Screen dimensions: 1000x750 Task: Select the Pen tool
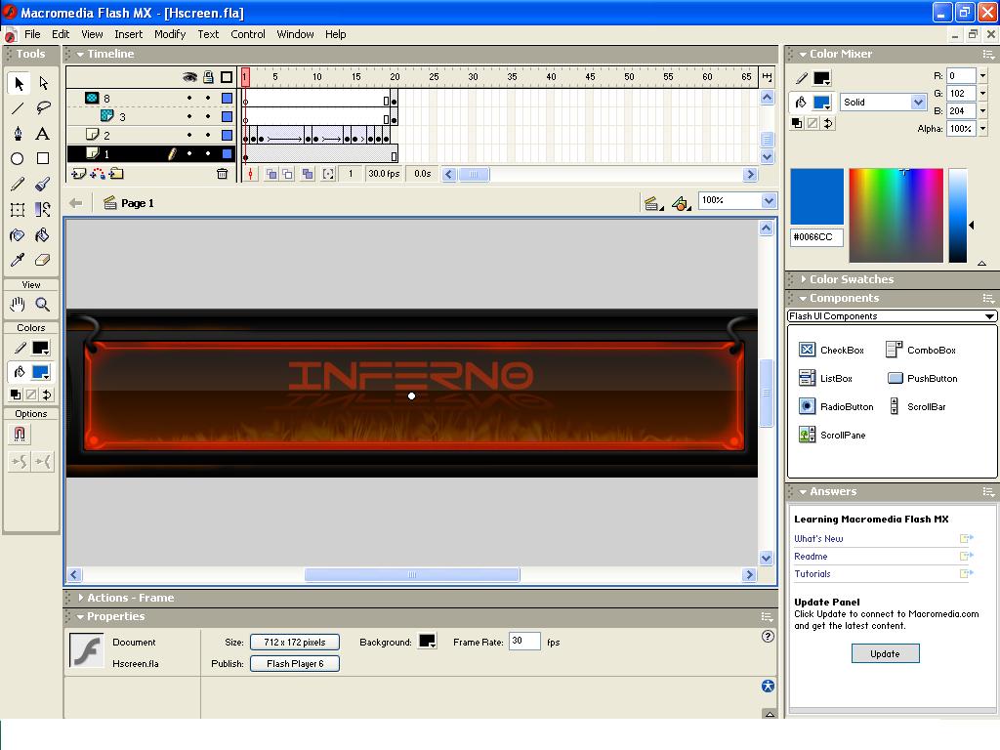18,134
